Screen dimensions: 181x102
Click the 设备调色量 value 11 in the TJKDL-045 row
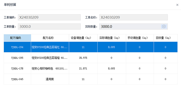[x=83, y=79]
